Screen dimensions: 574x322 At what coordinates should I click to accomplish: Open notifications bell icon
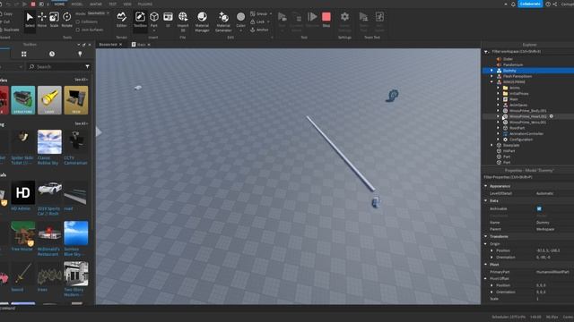513,4
